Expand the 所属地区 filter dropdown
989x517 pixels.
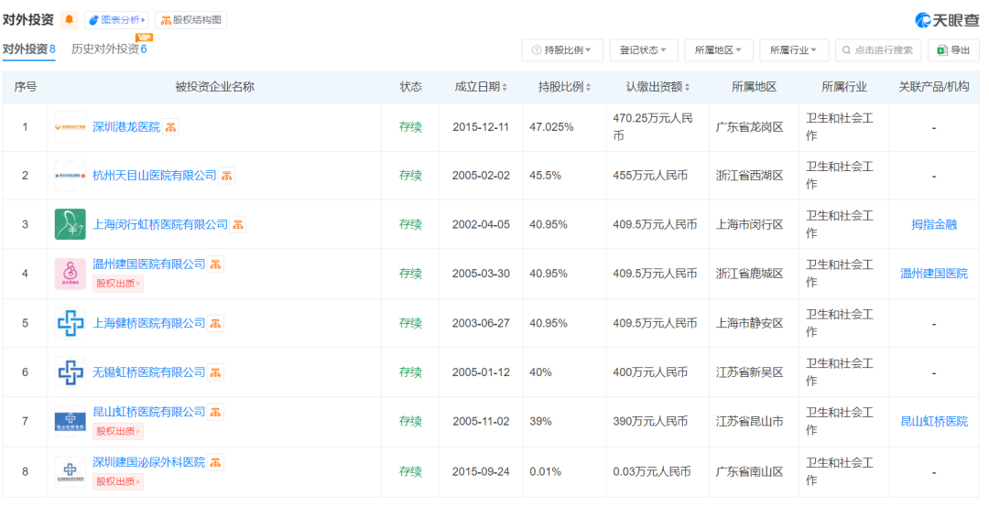pos(718,50)
